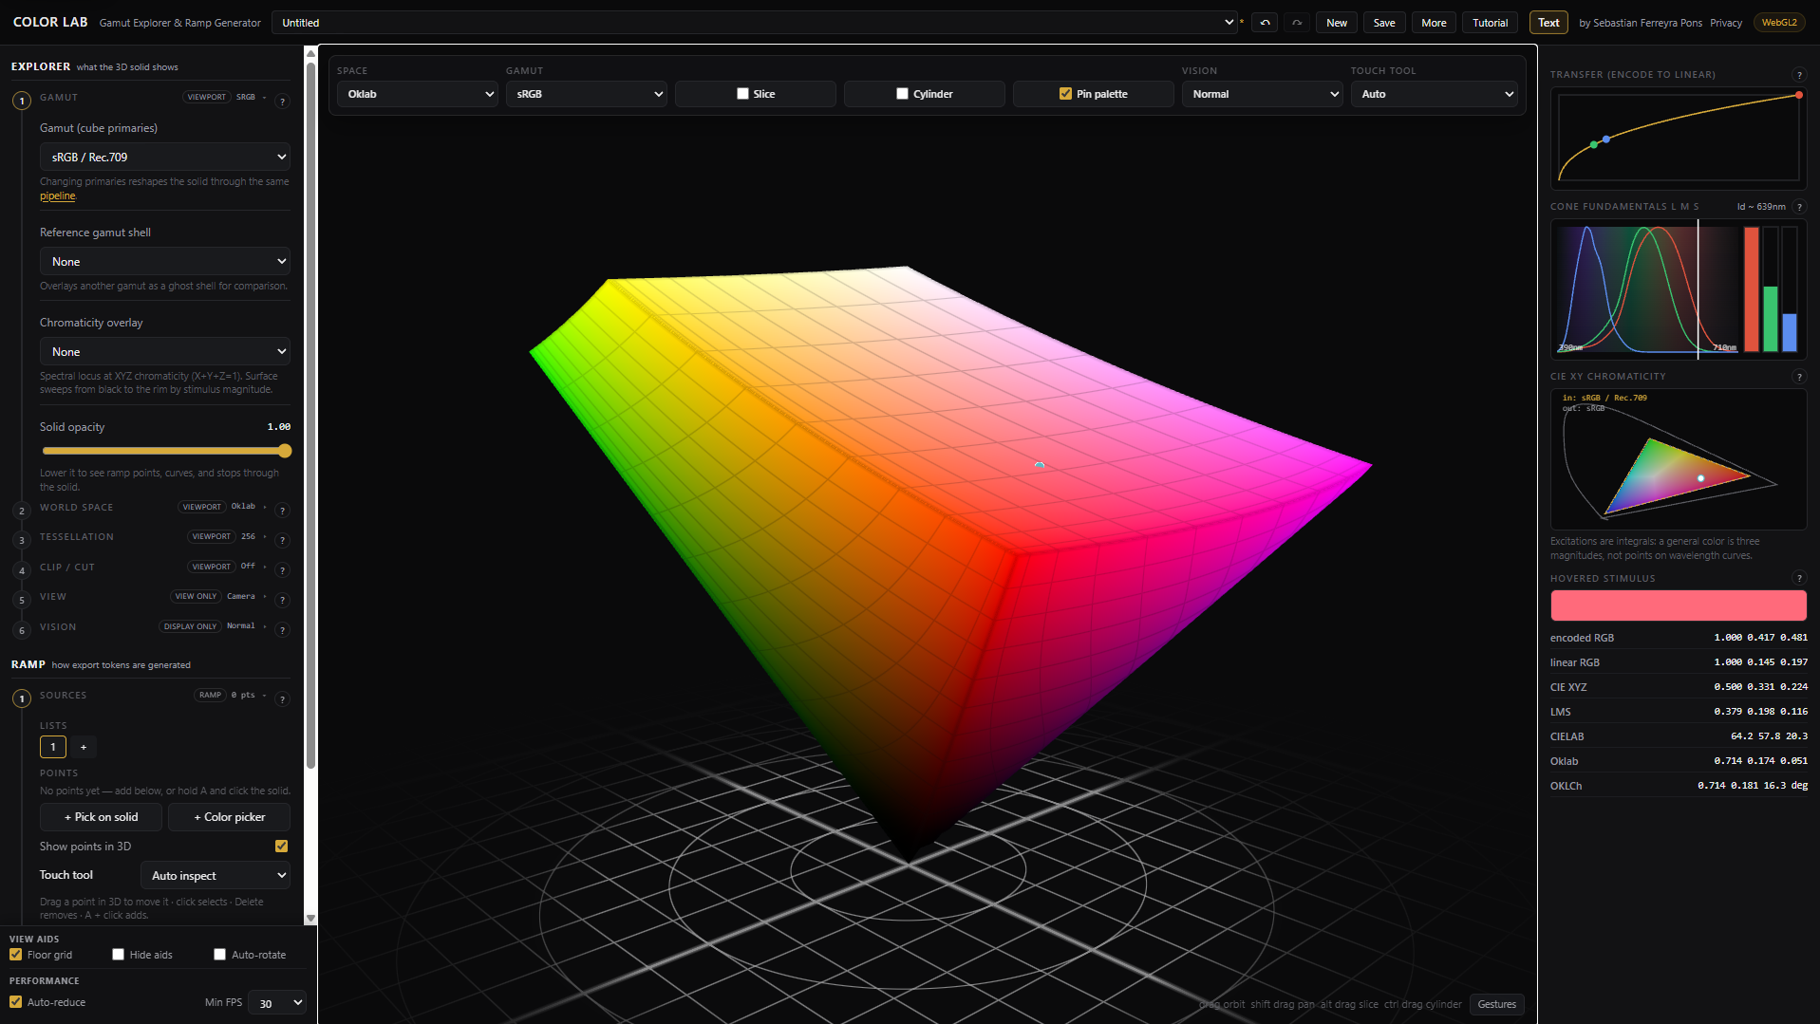Open help for Tessellation section
The height and width of the screenshot is (1024, 1820).
pos(282,540)
